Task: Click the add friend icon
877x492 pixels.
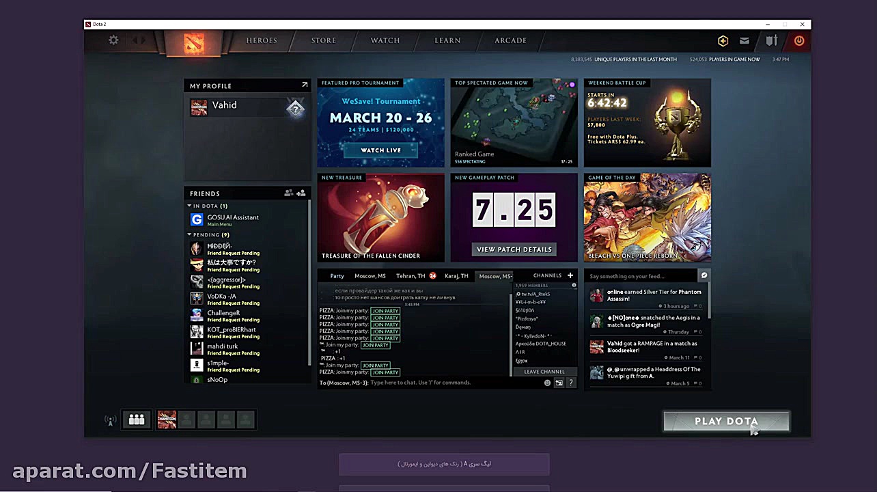Action: (x=301, y=193)
